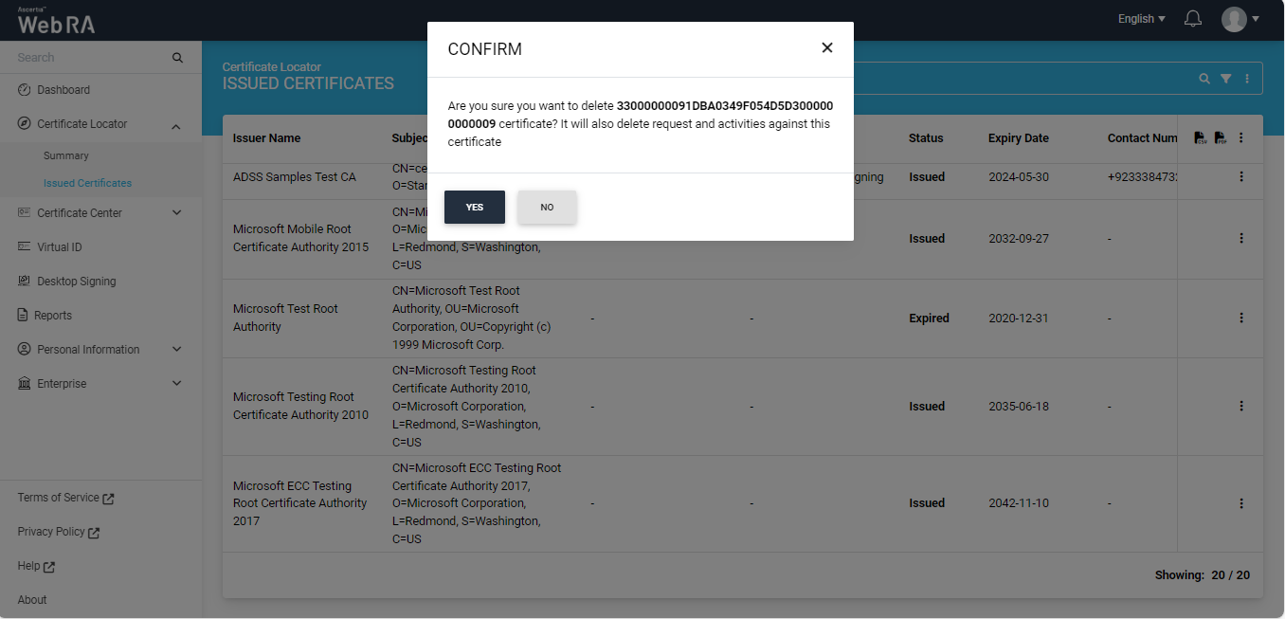The image size is (1285, 619).
Task: Open the filter bar three-dot menu
Action: click(x=1247, y=79)
